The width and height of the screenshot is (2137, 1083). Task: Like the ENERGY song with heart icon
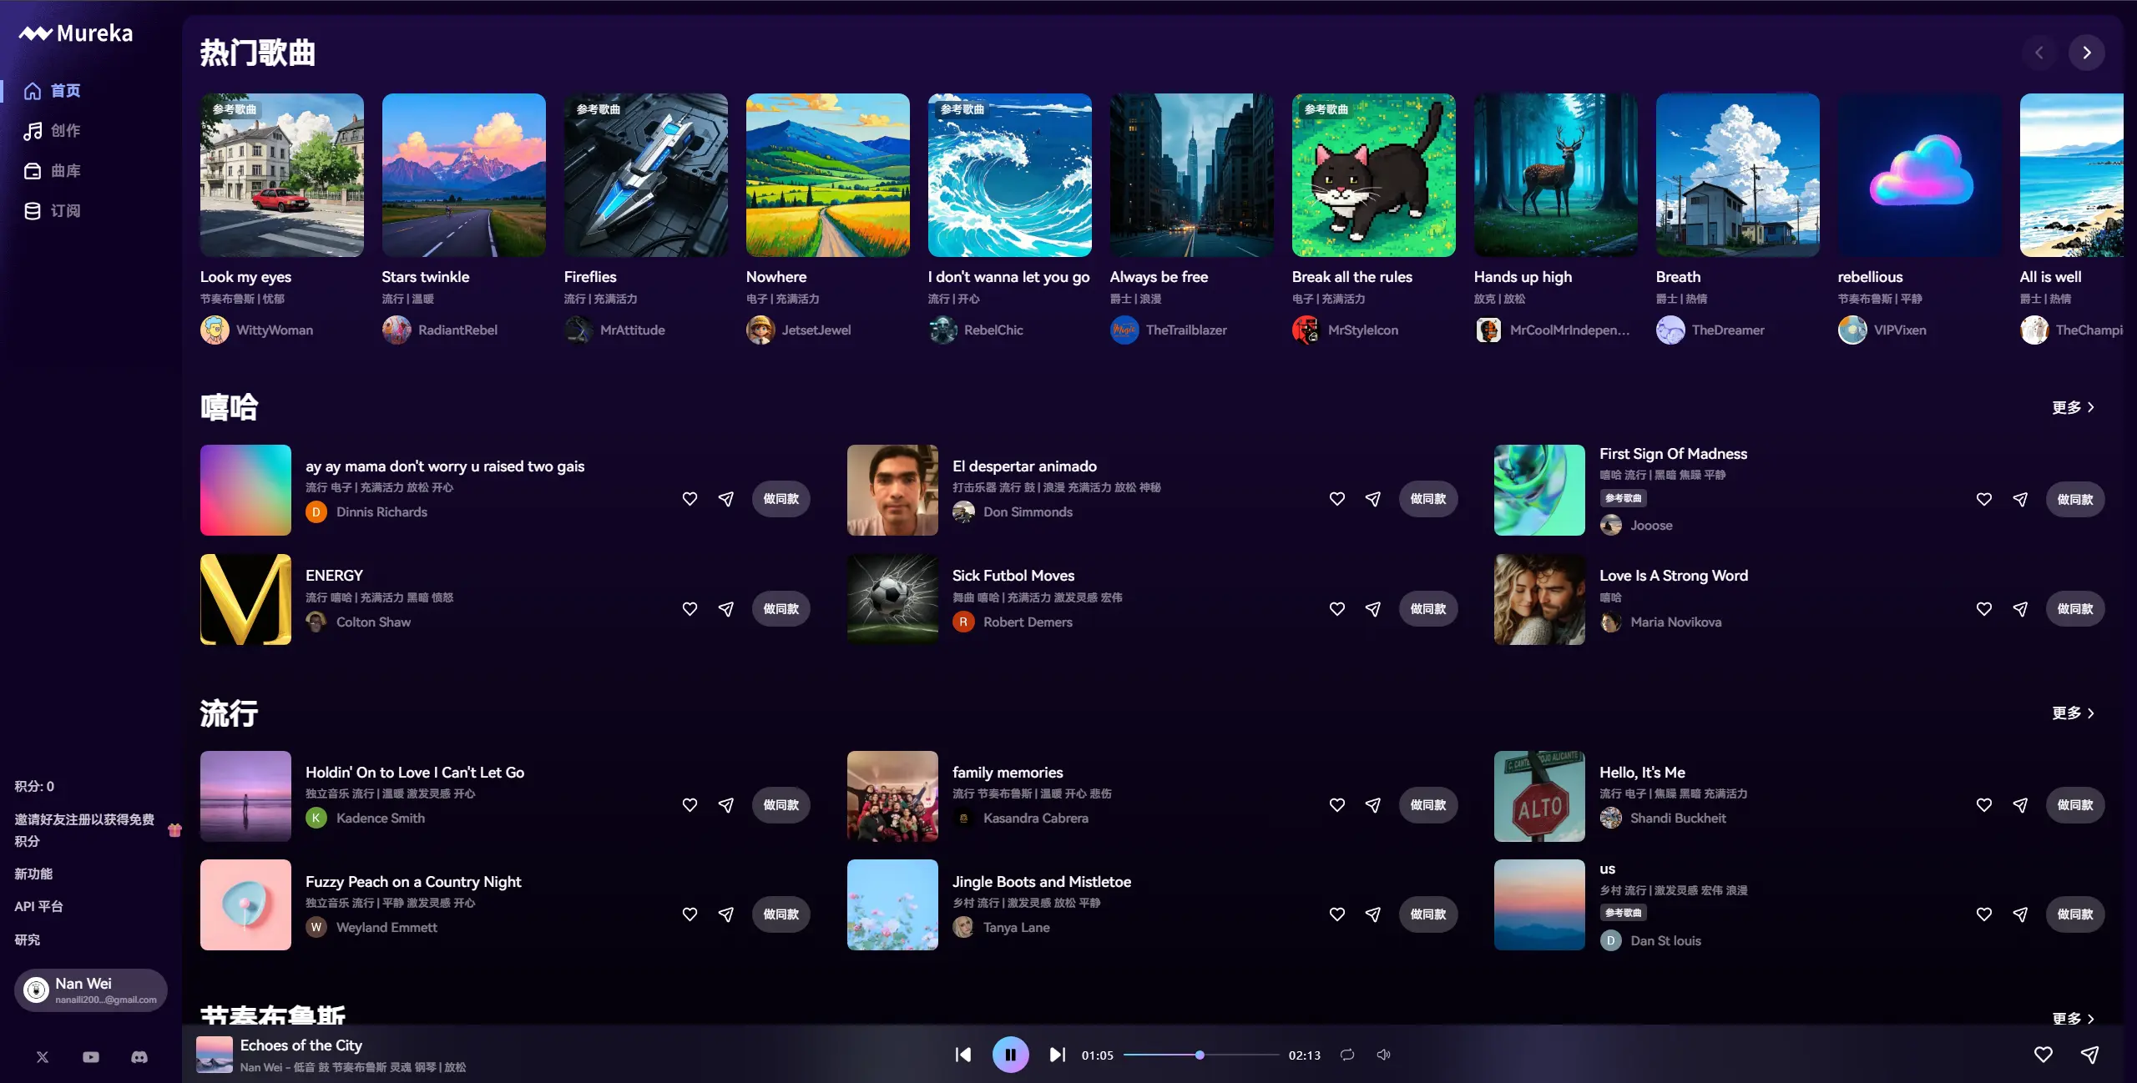tap(690, 609)
